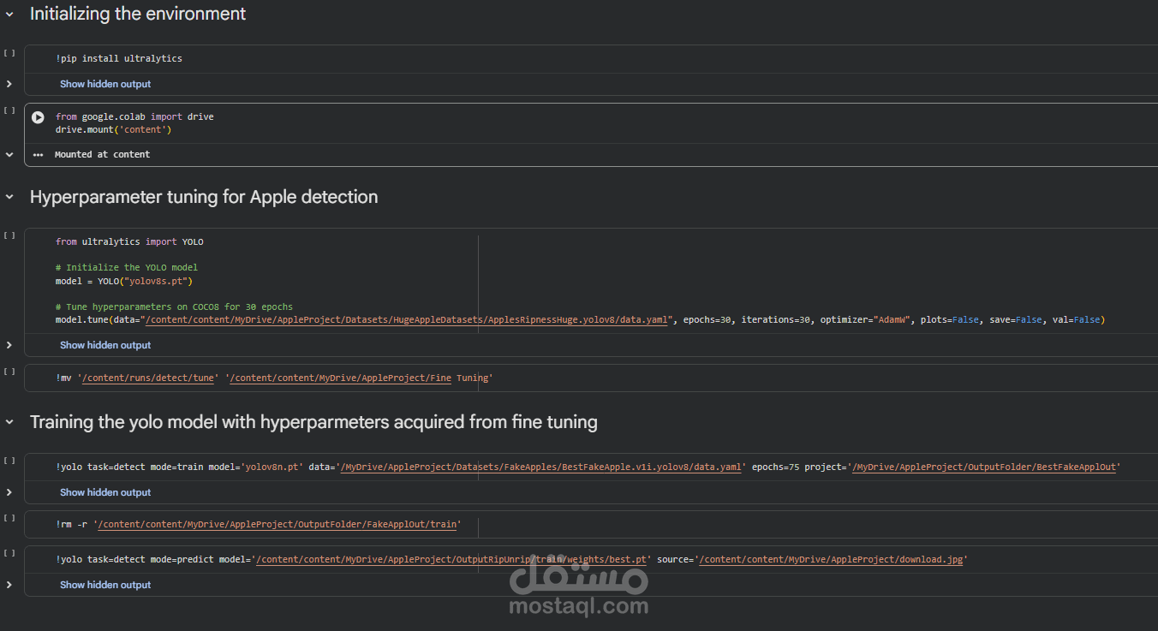The image size is (1158, 631).
Task: Open the FakeApplOut/train path link in rm cell
Action: pyautogui.click(x=278, y=524)
